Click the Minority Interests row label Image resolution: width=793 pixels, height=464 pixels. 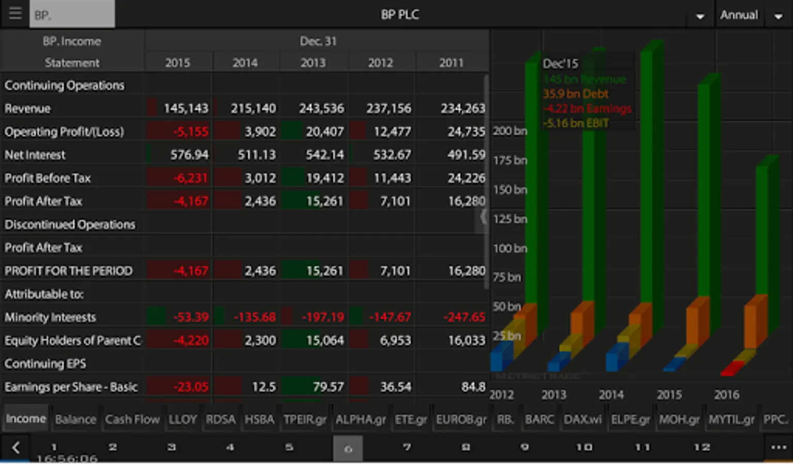pos(50,317)
